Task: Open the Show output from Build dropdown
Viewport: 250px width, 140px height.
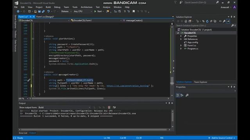Action: click(64, 107)
